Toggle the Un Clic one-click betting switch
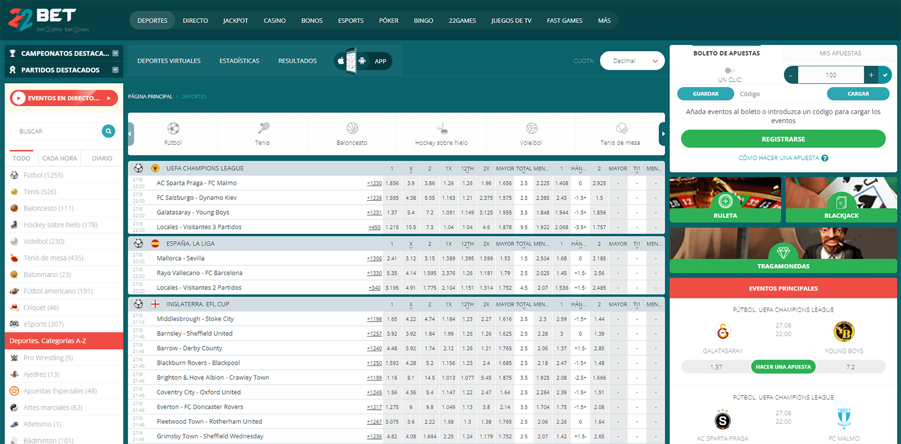Viewport: 901px width, 444px height. [730, 70]
